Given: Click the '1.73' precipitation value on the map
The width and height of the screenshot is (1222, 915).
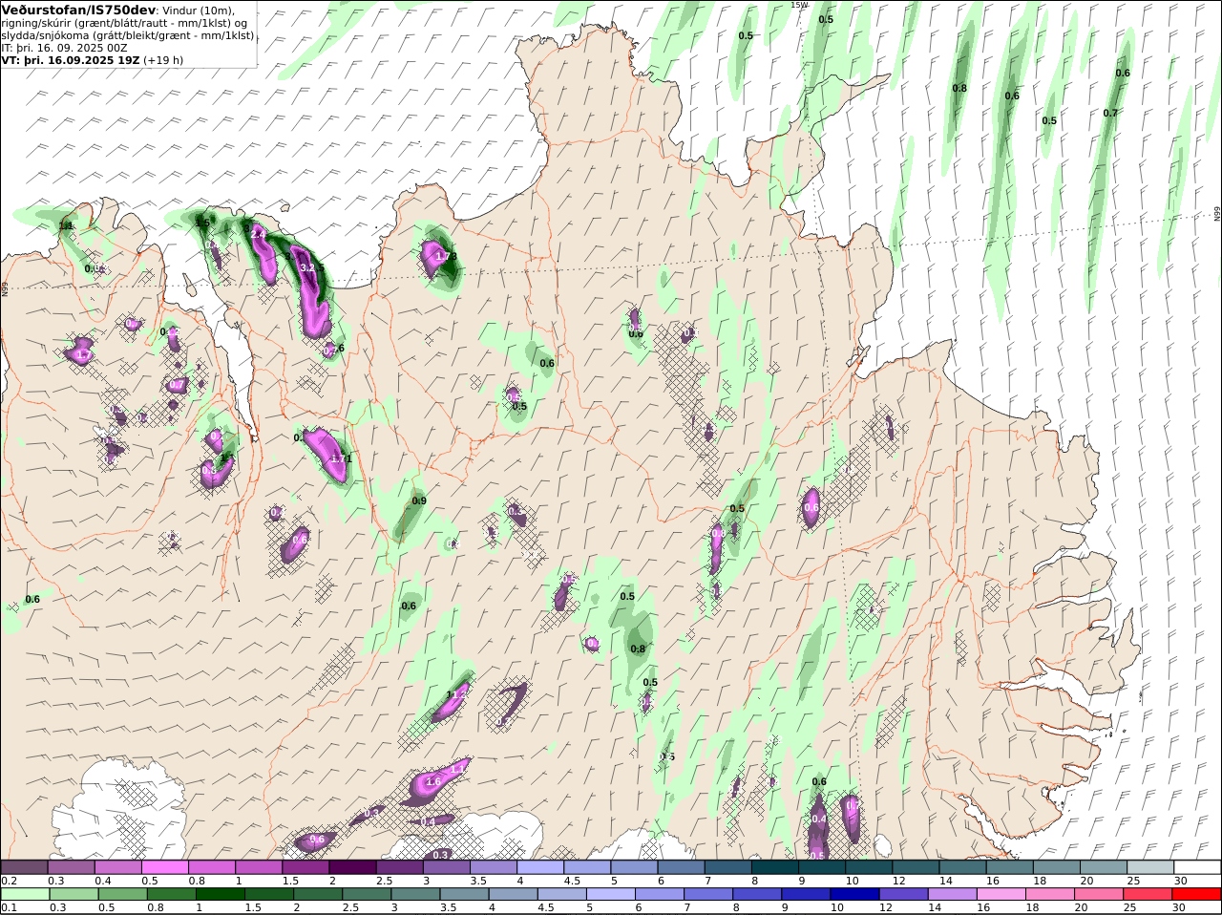Looking at the screenshot, I should pos(447,256).
